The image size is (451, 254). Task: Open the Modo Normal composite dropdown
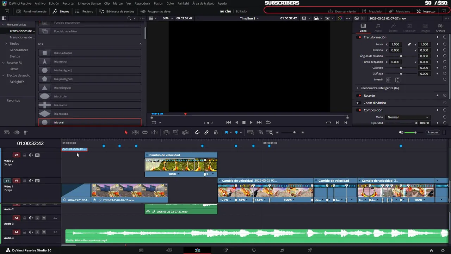(408, 117)
